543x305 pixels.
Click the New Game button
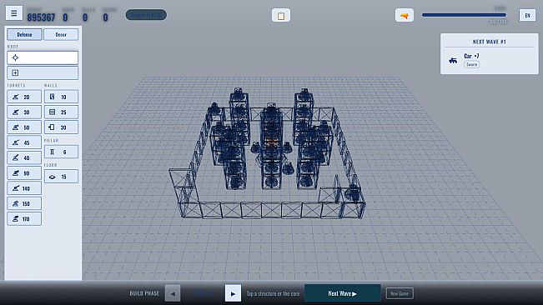click(x=400, y=293)
